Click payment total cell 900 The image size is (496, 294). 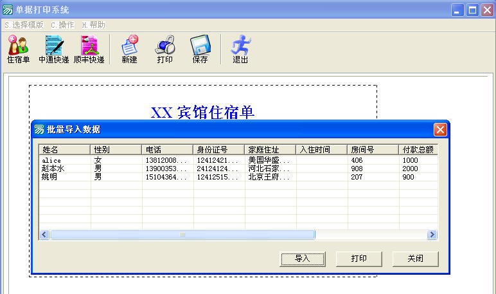[x=408, y=177]
